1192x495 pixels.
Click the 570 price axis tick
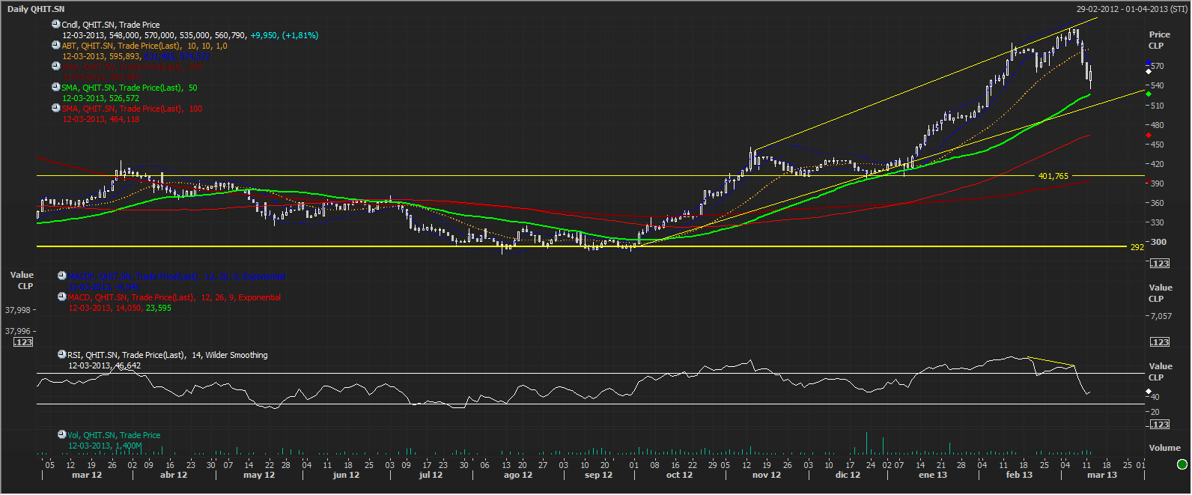click(x=1158, y=66)
